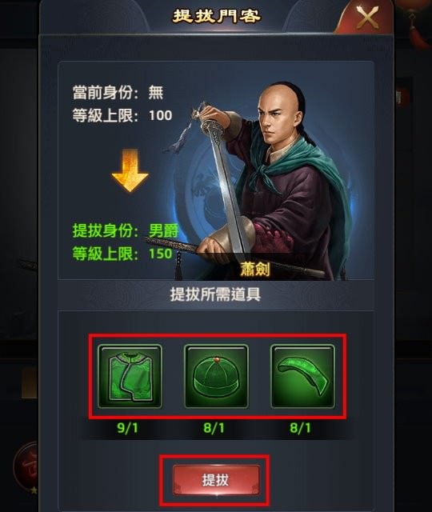The image size is (432, 512).
Task: Click the green 提拔身份: 男爵 text
Action: [126, 230]
